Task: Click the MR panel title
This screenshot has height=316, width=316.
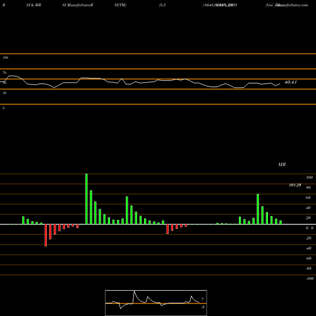Action: (282, 164)
